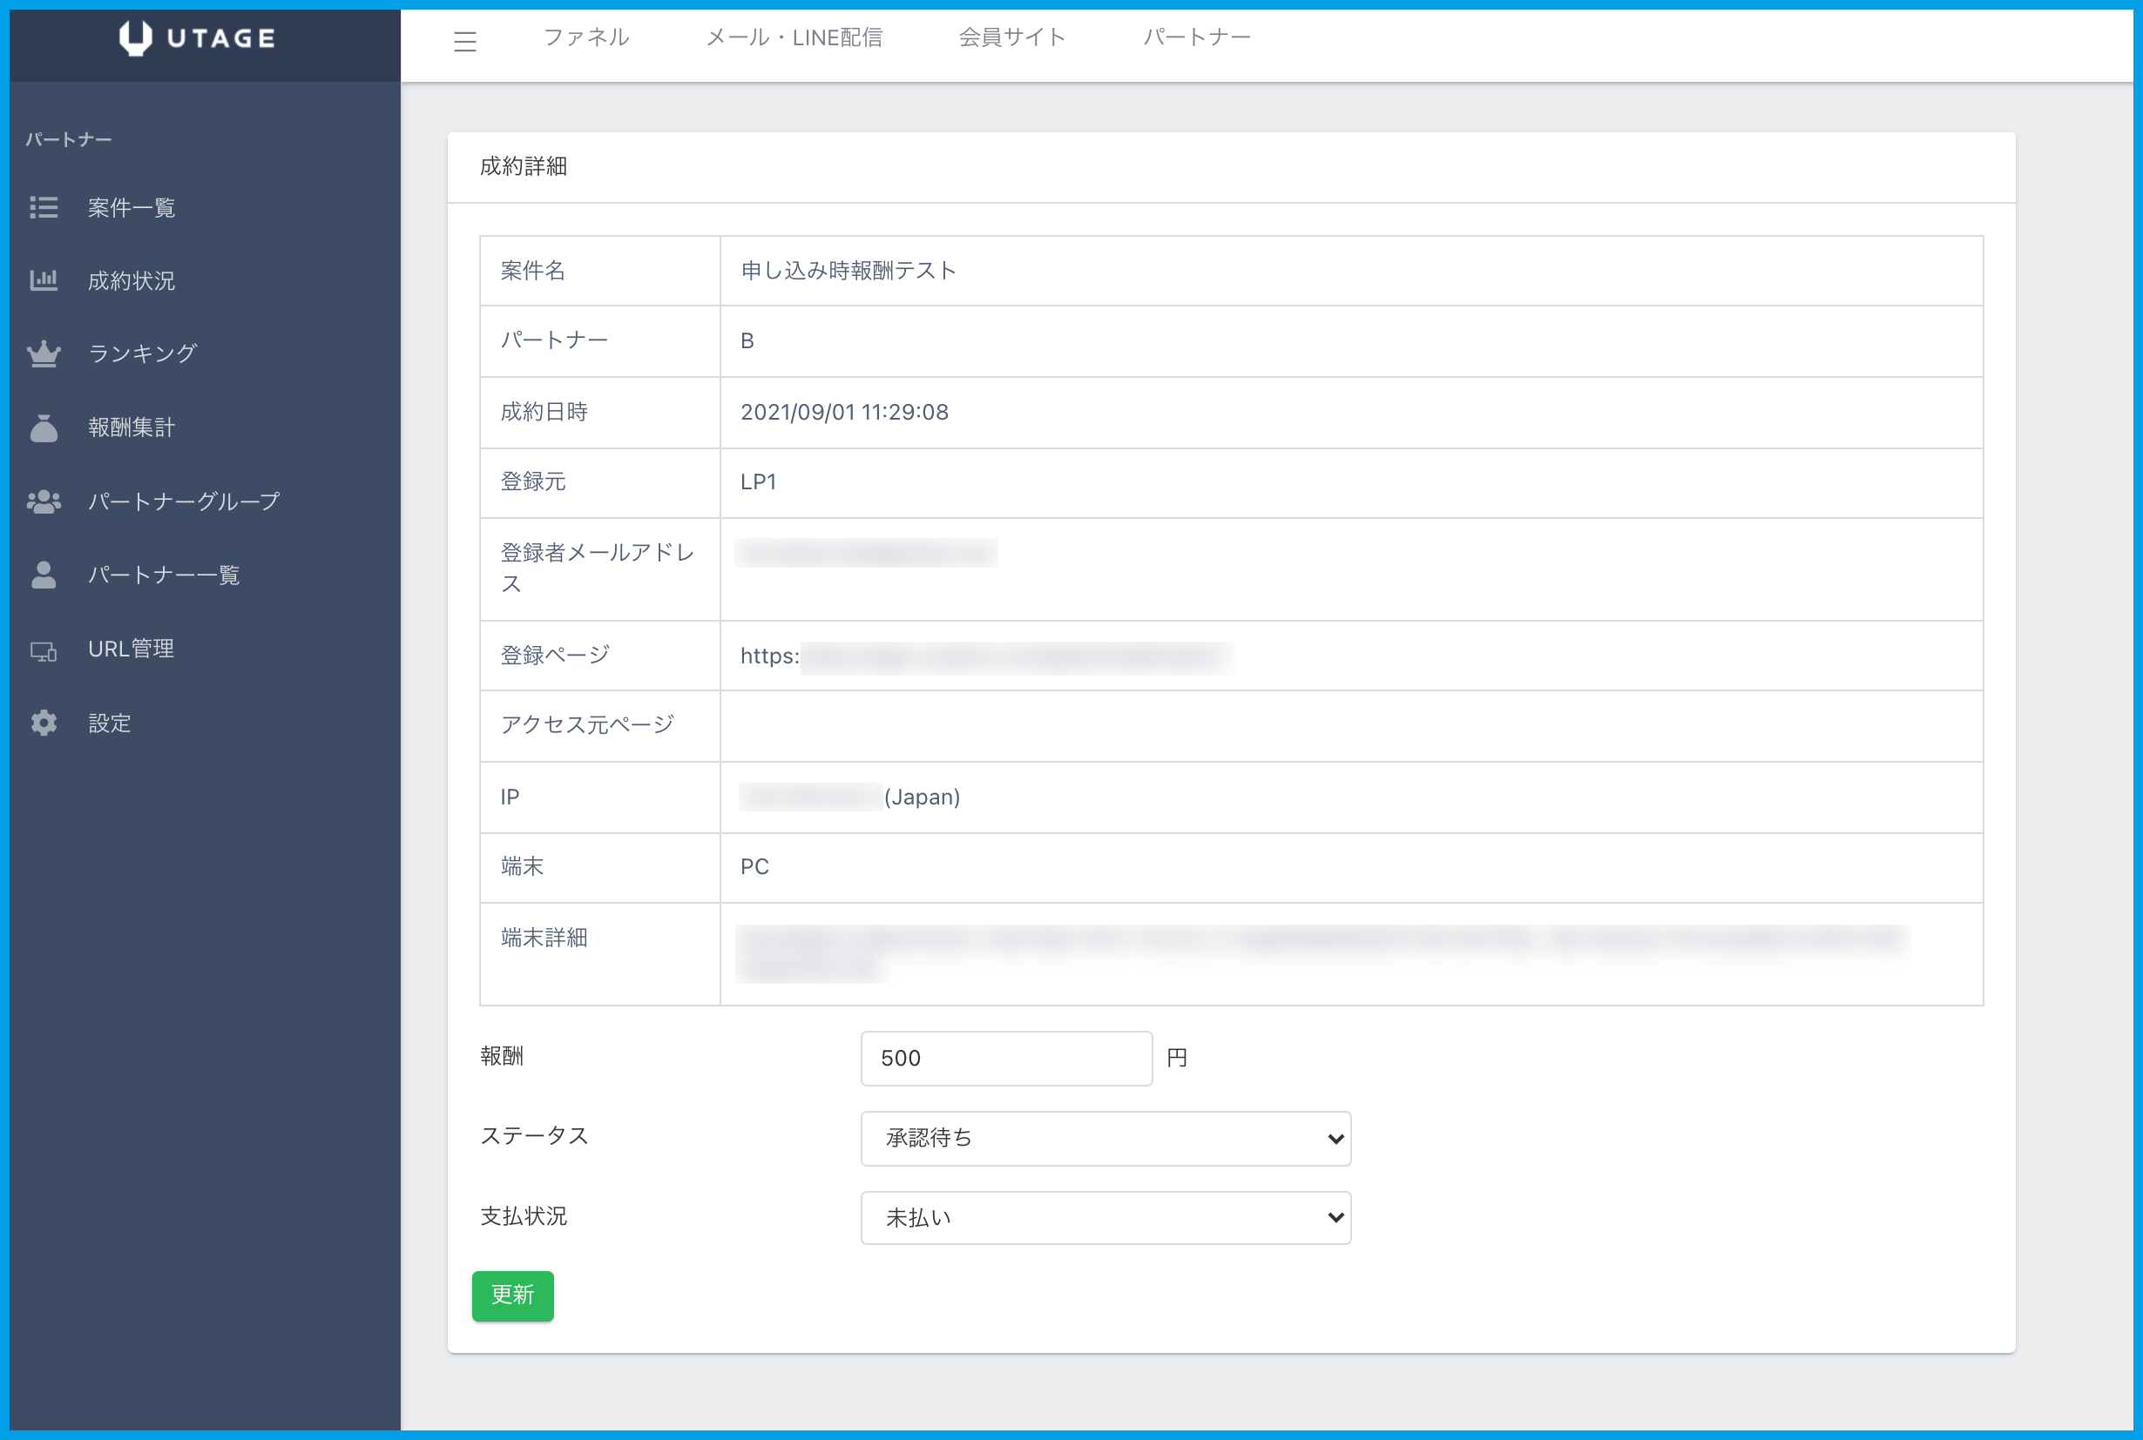Image resolution: width=2143 pixels, height=1440 pixels.
Task: Go to 会員サイト in top navigation
Action: click(x=1011, y=37)
